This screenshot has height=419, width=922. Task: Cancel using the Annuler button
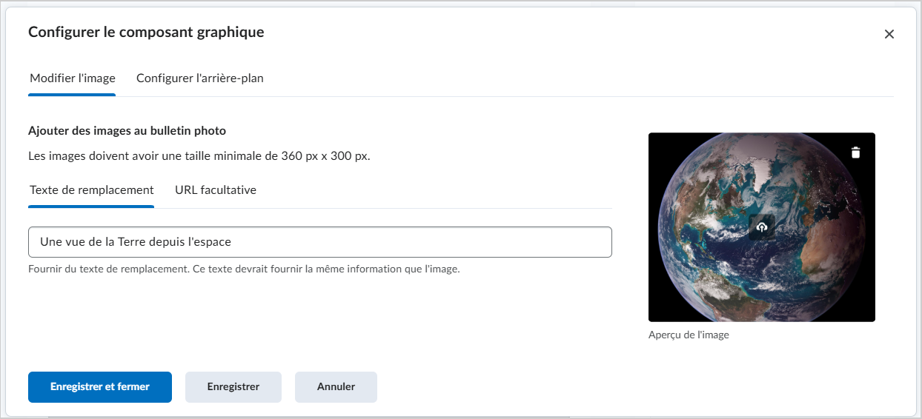[x=336, y=386]
